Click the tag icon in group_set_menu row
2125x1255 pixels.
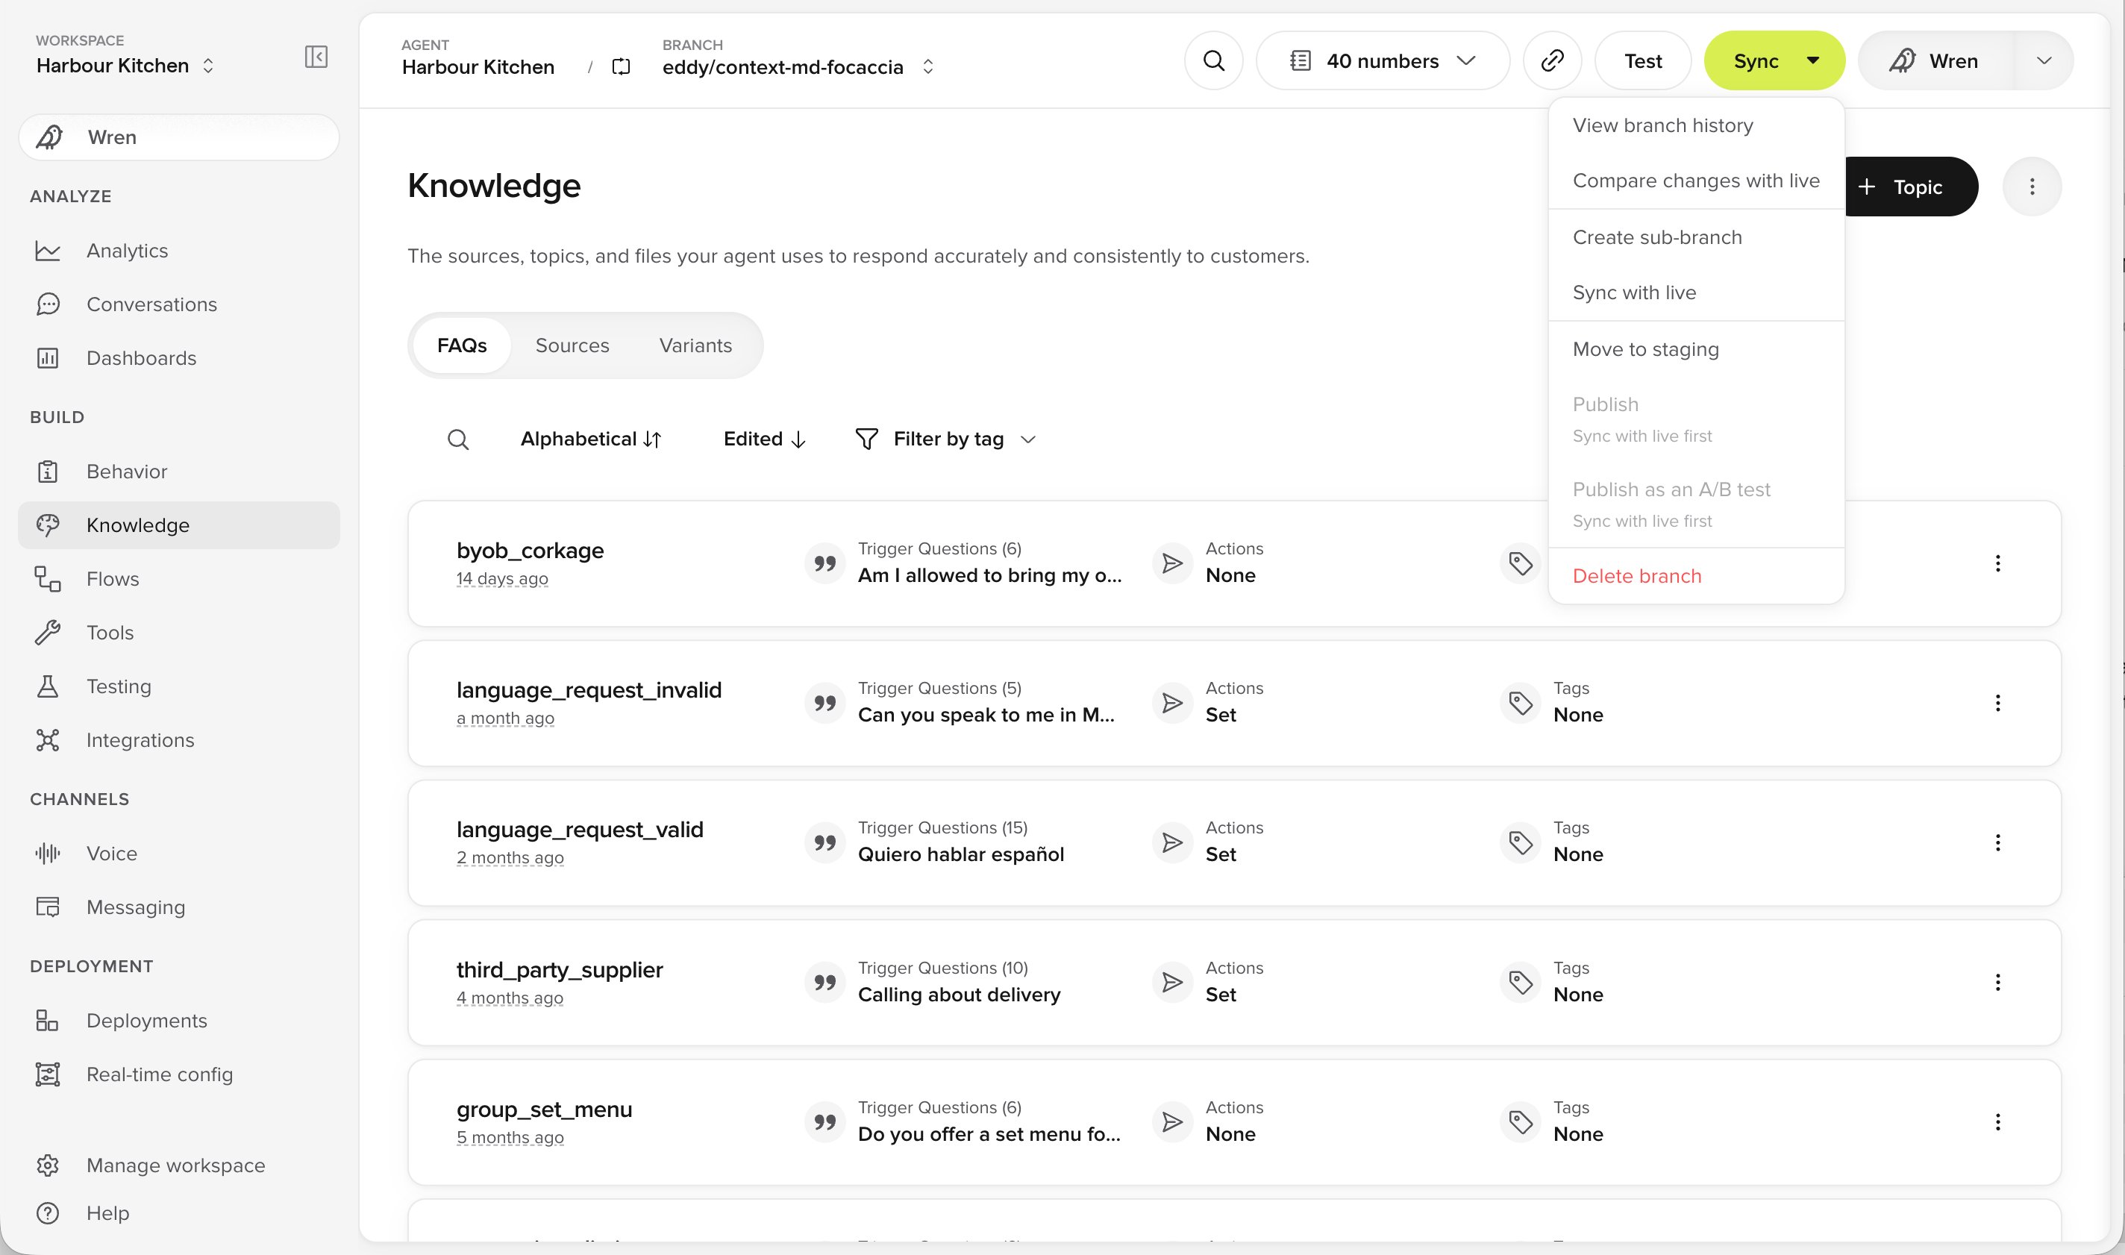pyautogui.click(x=1521, y=1121)
